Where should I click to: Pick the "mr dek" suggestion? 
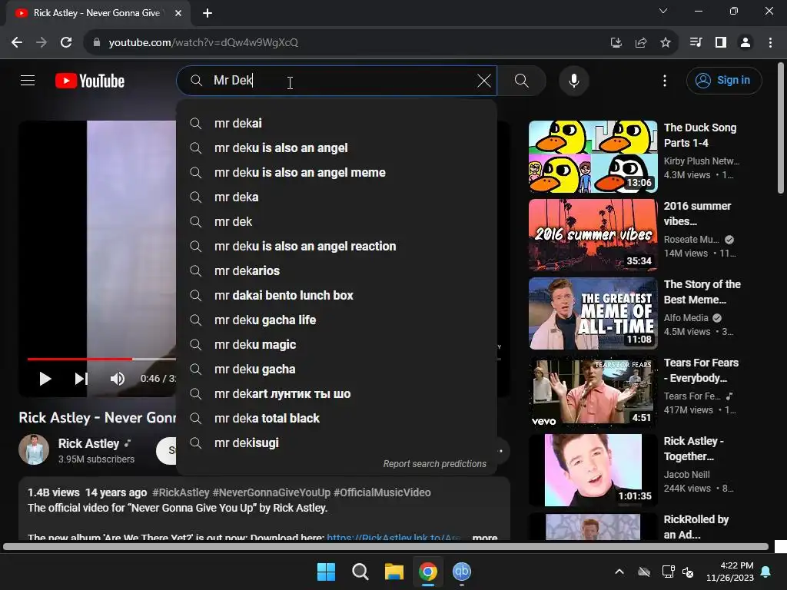[337, 221]
